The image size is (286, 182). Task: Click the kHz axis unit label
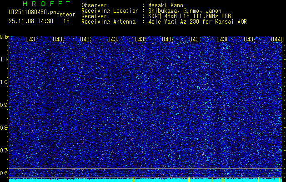click(x=5, y=37)
